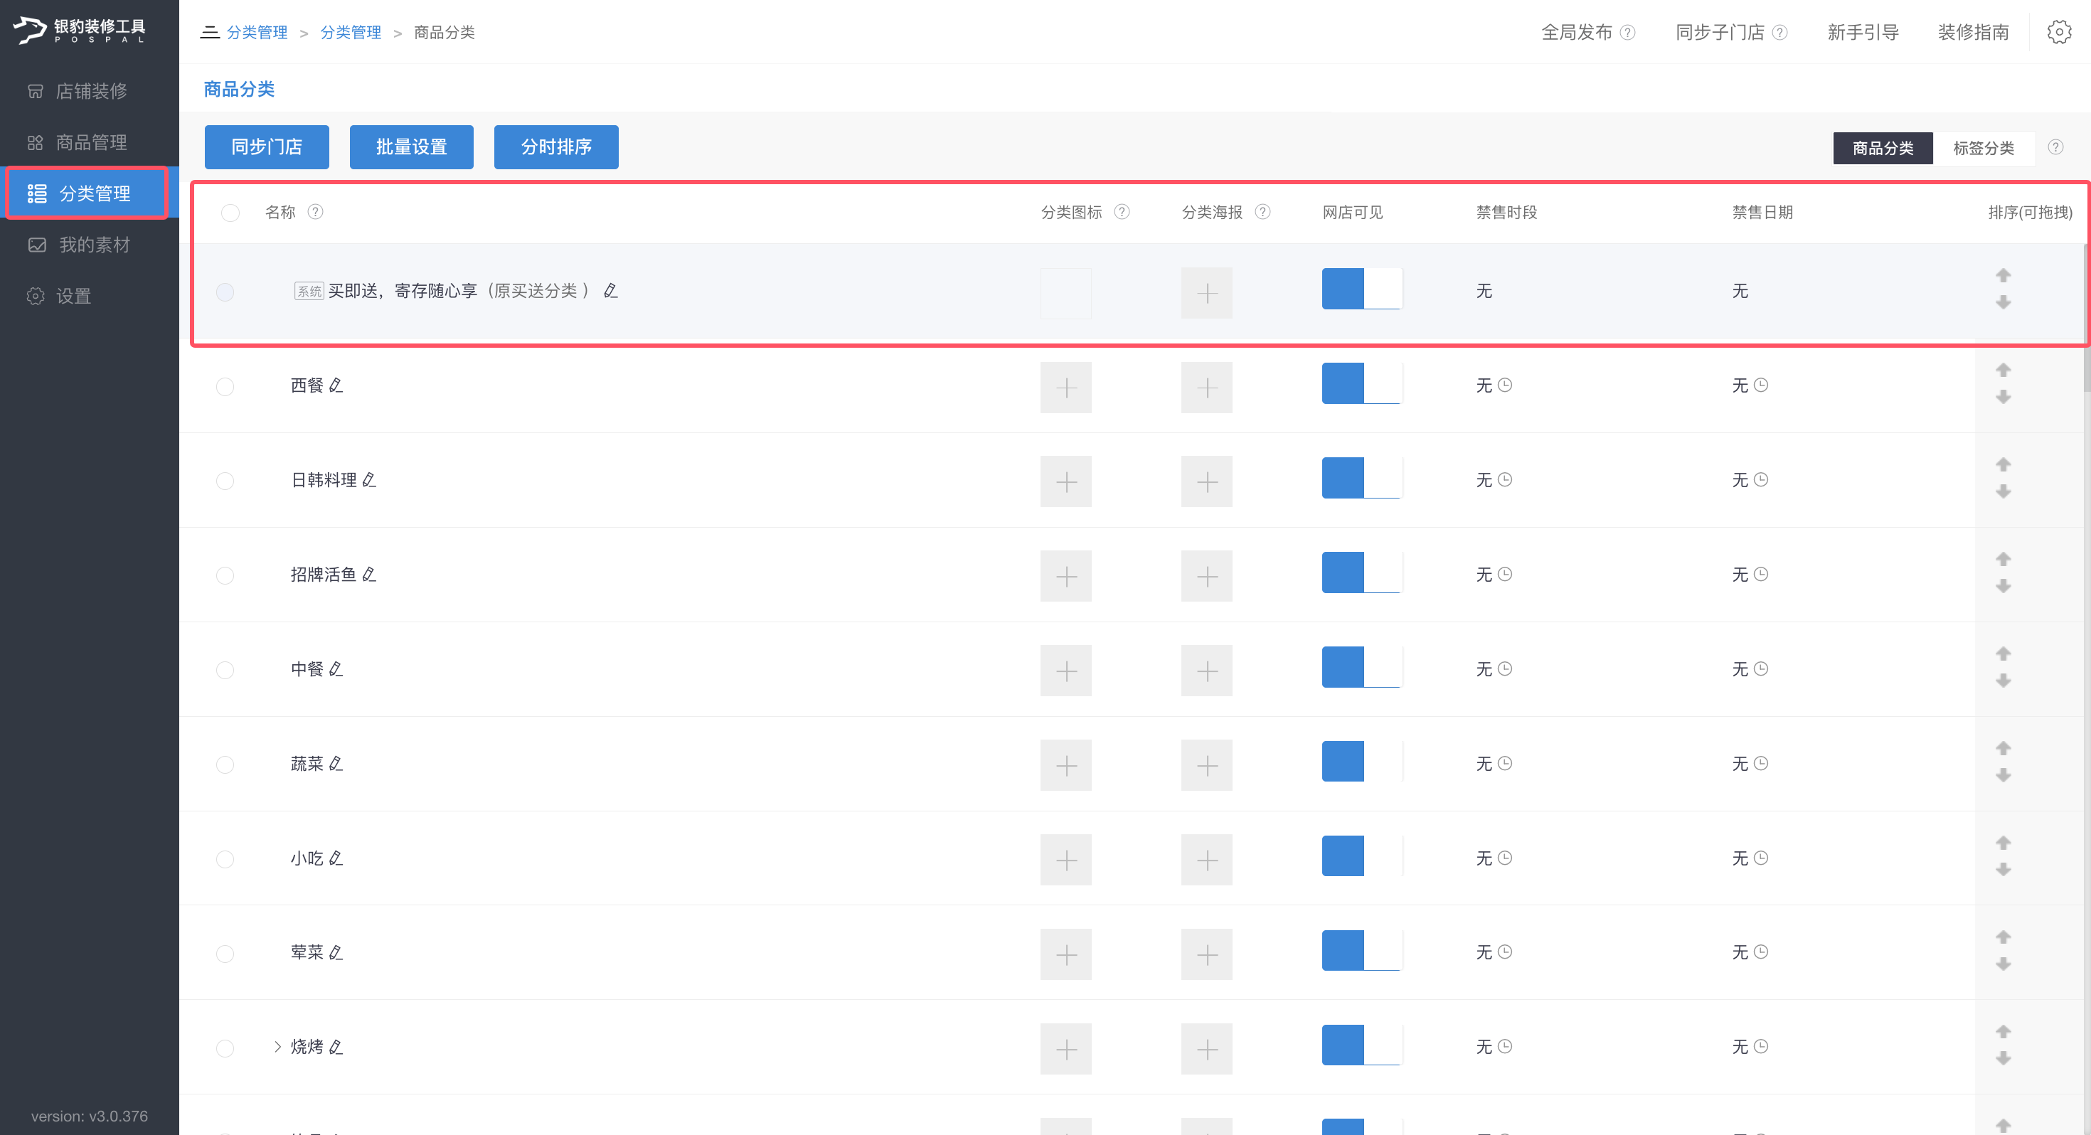Move 西餐 up with the arrow
The width and height of the screenshot is (2091, 1135).
click(2004, 371)
